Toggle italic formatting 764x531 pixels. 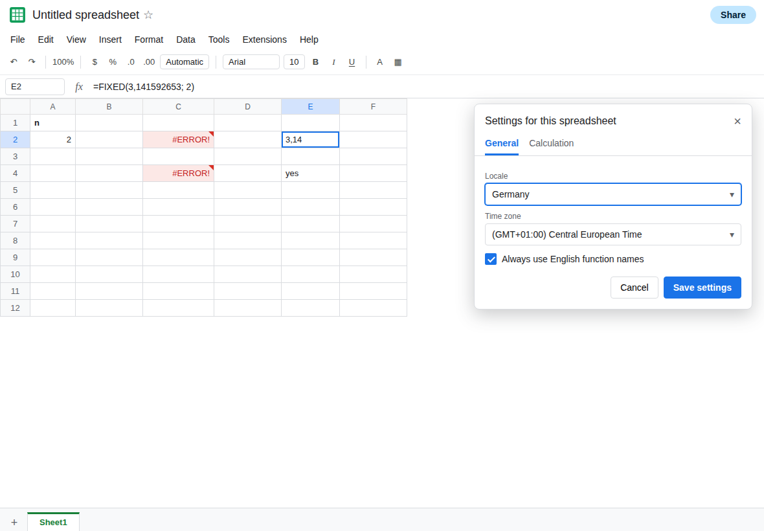tap(333, 62)
